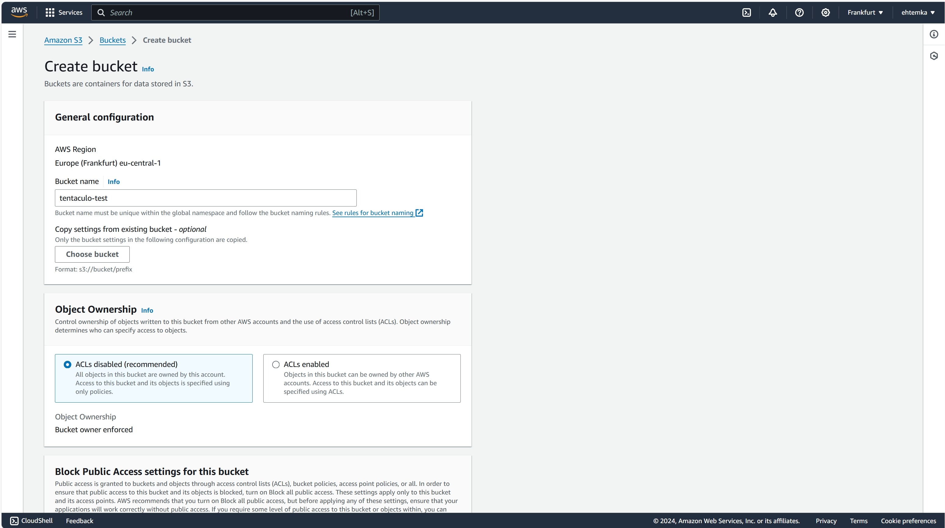Open the Frankfurt region dropdown
The width and height of the screenshot is (945, 528).
point(865,13)
